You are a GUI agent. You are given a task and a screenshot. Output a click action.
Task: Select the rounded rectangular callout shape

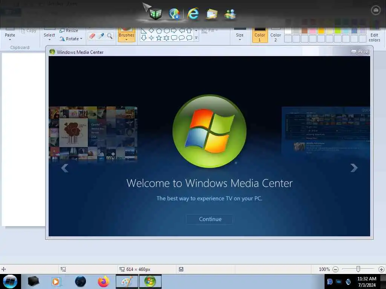point(174,38)
